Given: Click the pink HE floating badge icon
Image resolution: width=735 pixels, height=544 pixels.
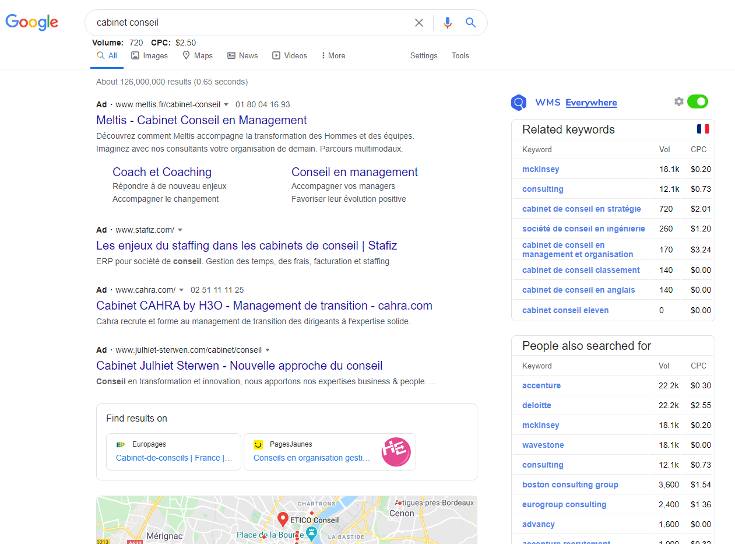Looking at the screenshot, I should point(396,452).
